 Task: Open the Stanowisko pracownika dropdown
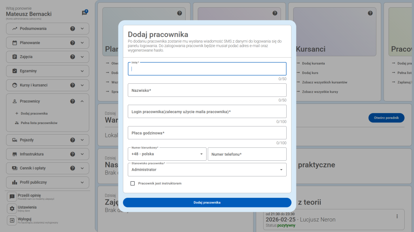[x=207, y=170]
